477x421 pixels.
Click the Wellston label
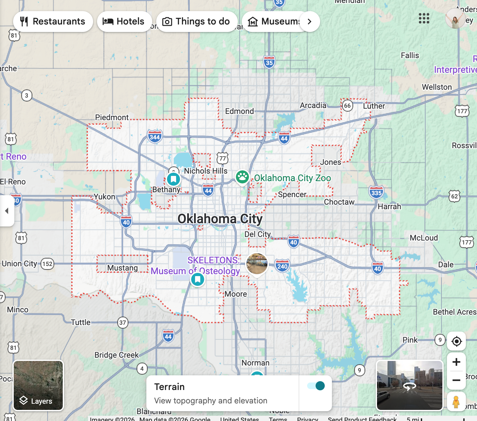tap(437, 87)
